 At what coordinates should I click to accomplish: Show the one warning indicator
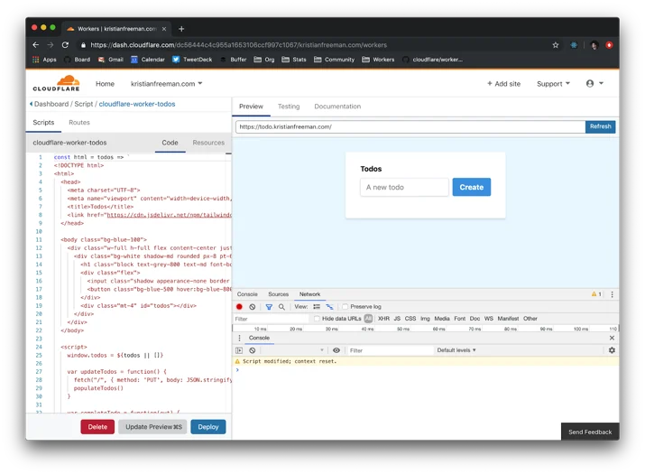point(596,294)
